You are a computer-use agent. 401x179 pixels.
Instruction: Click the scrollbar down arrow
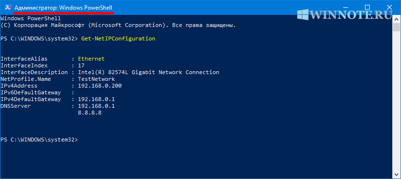pos(396,175)
